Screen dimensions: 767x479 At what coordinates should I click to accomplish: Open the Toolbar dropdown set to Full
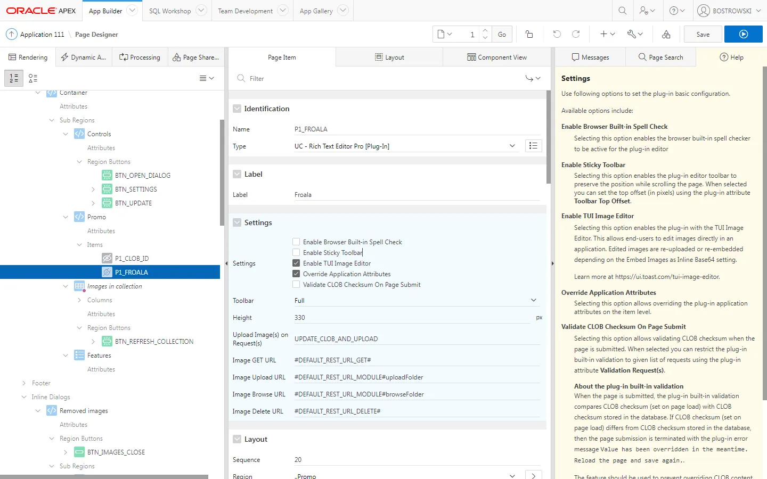[415, 301]
